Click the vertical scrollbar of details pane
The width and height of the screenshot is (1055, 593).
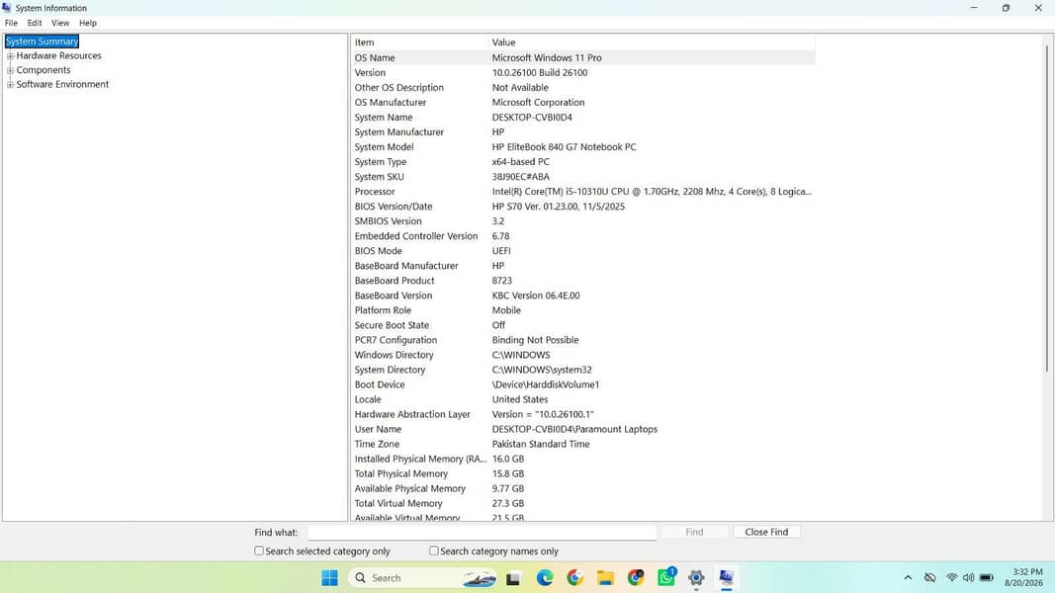click(x=1047, y=209)
